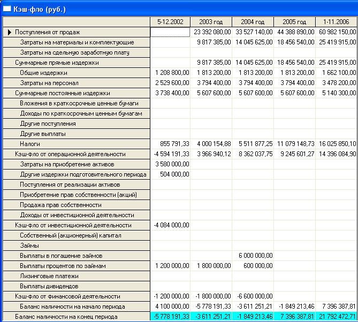Screen dimensions: 358x322
Task: Click the window icon in the title bar
Action: pos(7,9)
